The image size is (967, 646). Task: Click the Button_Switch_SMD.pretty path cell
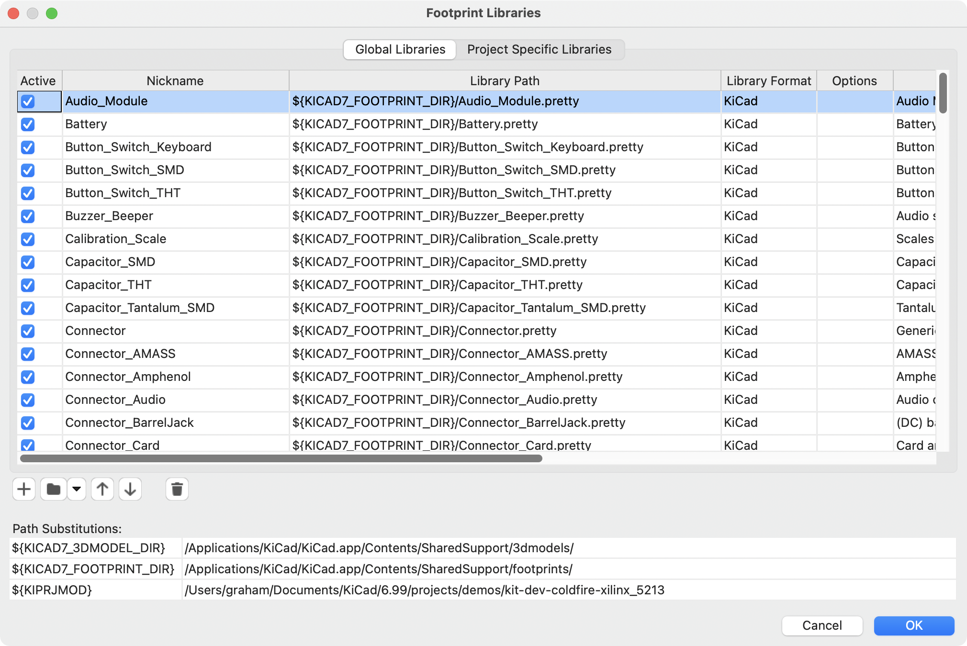(x=505, y=170)
